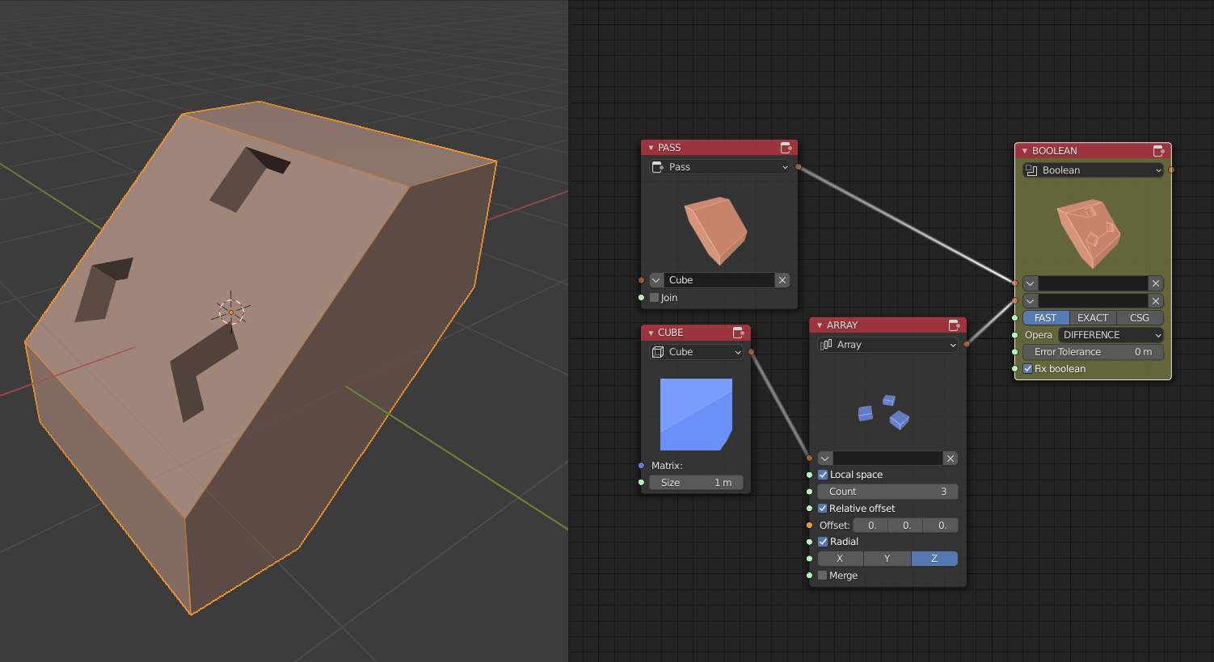
Task: Click the Boolean node preview thumbnail
Action: [1089, 233]
